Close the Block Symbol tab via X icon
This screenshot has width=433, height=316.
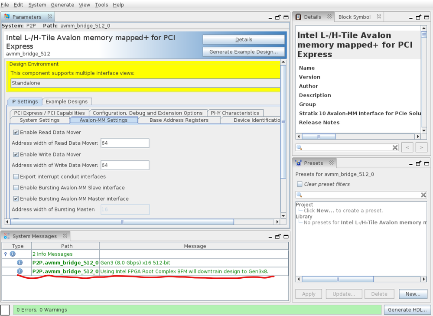pyautogui.click(x=379, y=16)
